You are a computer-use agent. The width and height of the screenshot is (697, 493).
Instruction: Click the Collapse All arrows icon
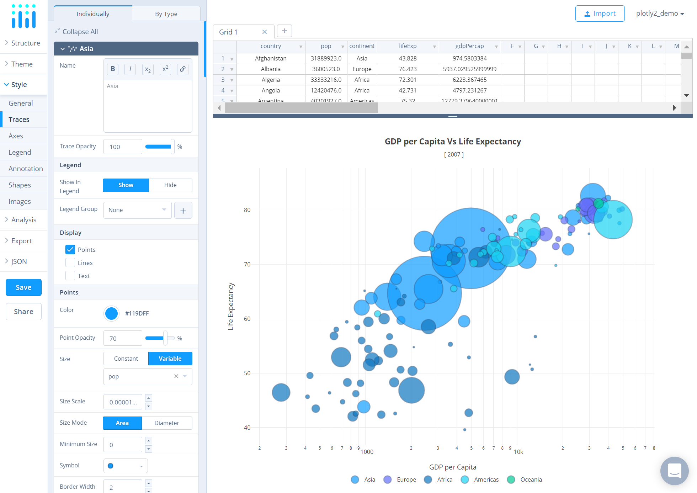[57, 31]
